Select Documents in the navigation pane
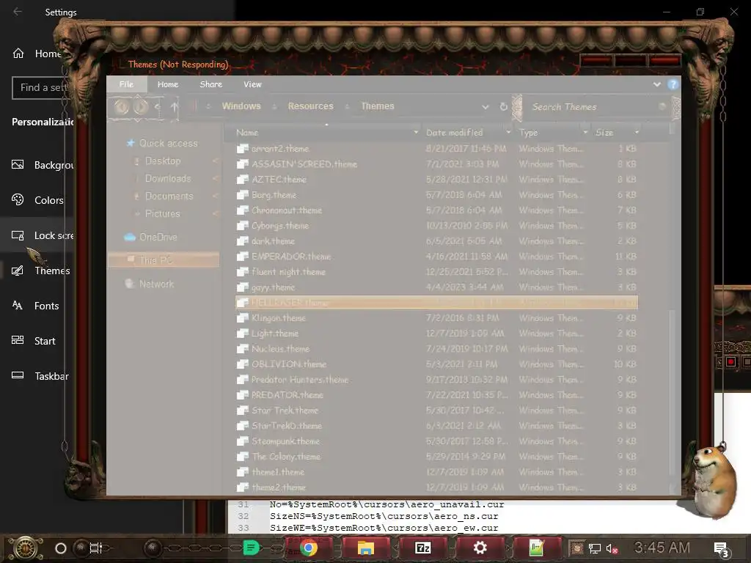751x563 pixels. [x=169, y=196]
